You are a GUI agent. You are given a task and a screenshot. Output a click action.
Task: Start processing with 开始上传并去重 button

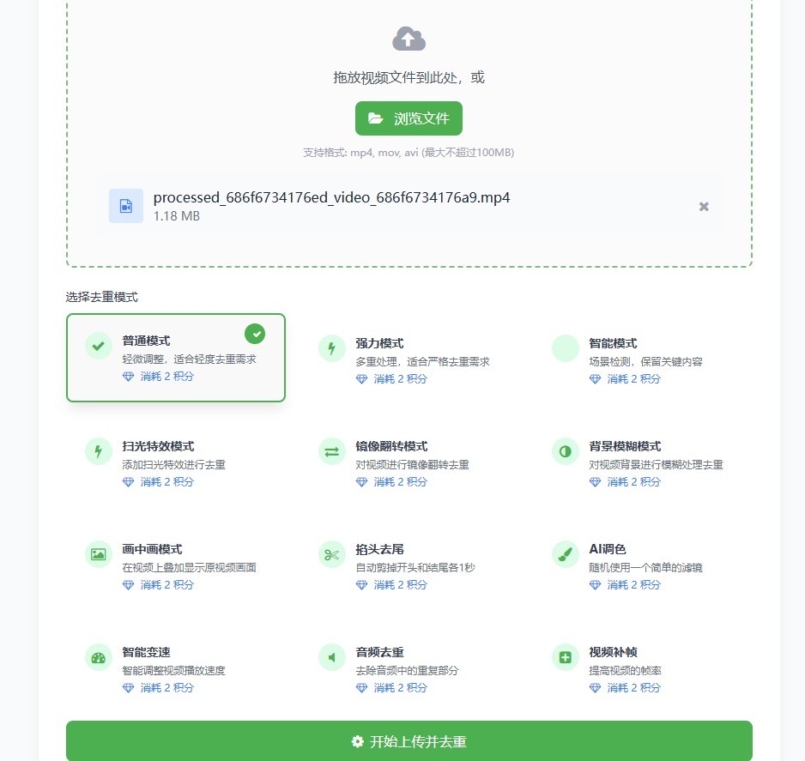point(409,741)
